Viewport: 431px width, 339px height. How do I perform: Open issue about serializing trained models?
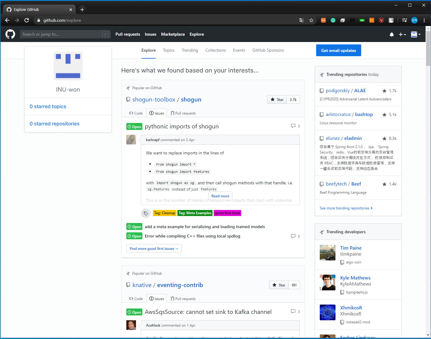205,227
